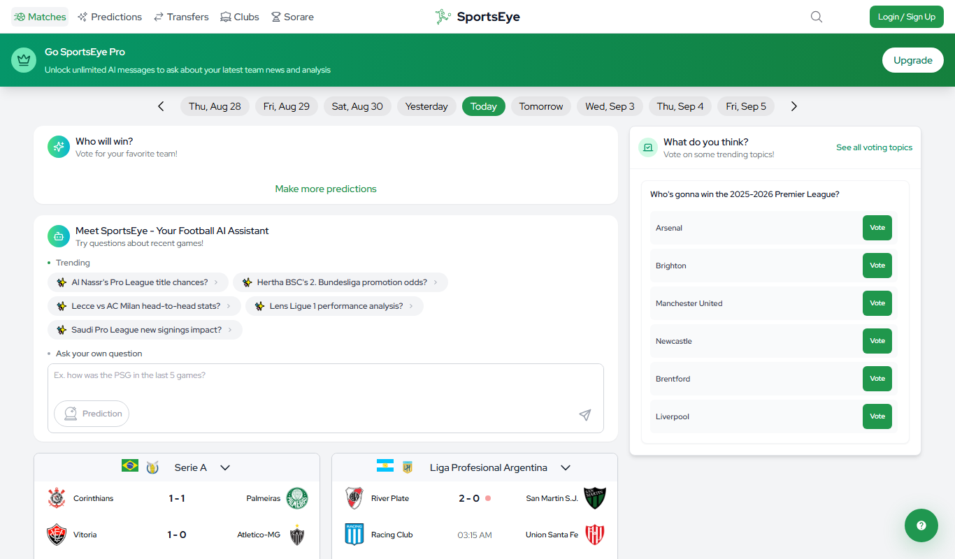The height and width of the screenshot is (559, 955).
Task: Vote for Brentford
Action: point(877,379)
